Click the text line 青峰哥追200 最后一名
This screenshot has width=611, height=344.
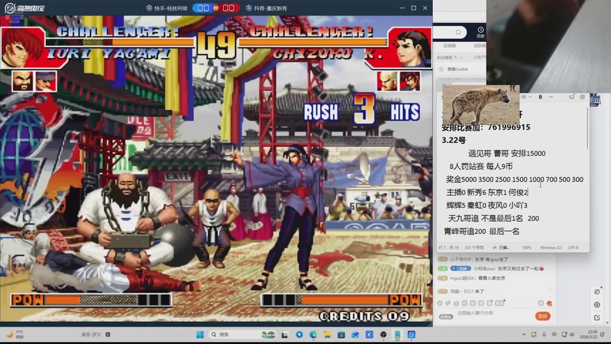tap(482, 232)
